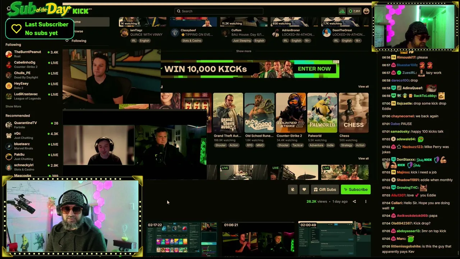Select the Just Sleeping tag under Cuffem

(x=241, y=41)
